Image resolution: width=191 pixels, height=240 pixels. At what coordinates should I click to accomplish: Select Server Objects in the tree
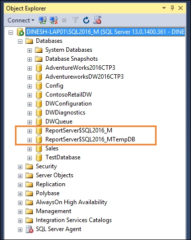pyautogui.click(x=54, y=175)
